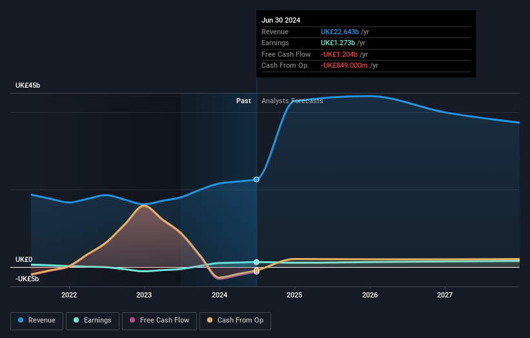530x338 pixels.
Task: Click the 2024 x-axis label
Action: pyautogui.click(x=219, y=295)
